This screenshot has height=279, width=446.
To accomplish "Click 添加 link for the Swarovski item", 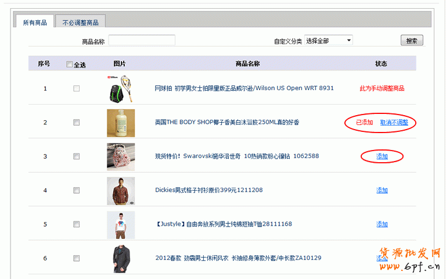I will [x=382, y=156].
